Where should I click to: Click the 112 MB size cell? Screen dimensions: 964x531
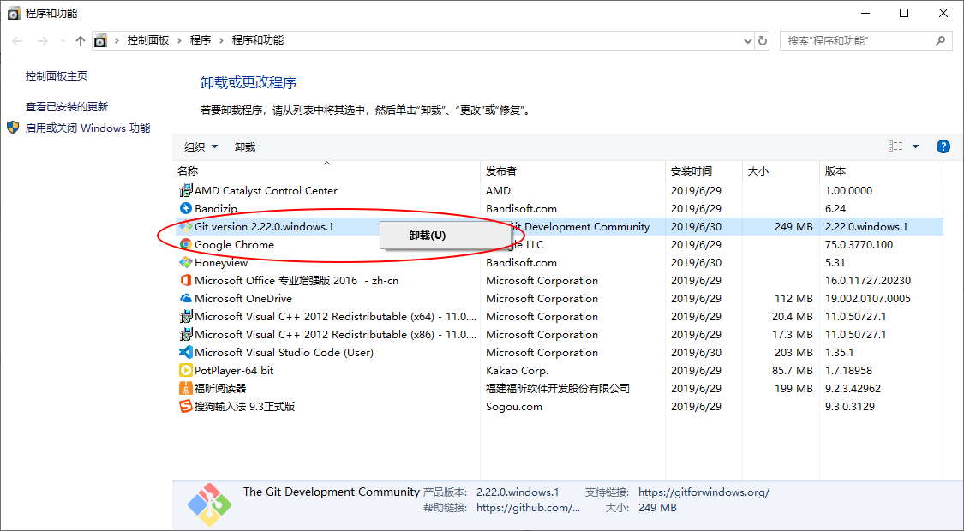[x=793, y=299]
